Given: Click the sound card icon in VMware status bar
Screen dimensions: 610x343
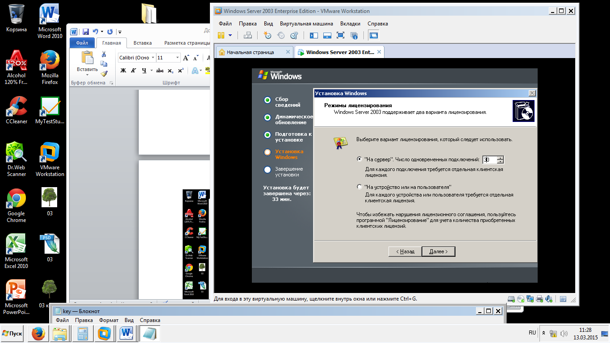Looking at the screenshot, I should coord(549,299).
